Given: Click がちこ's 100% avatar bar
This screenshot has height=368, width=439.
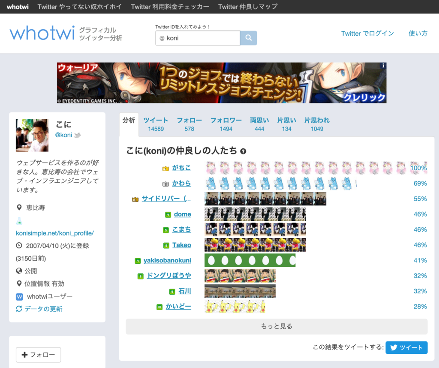Looking at the screenshot, I should tap(316, 168).
